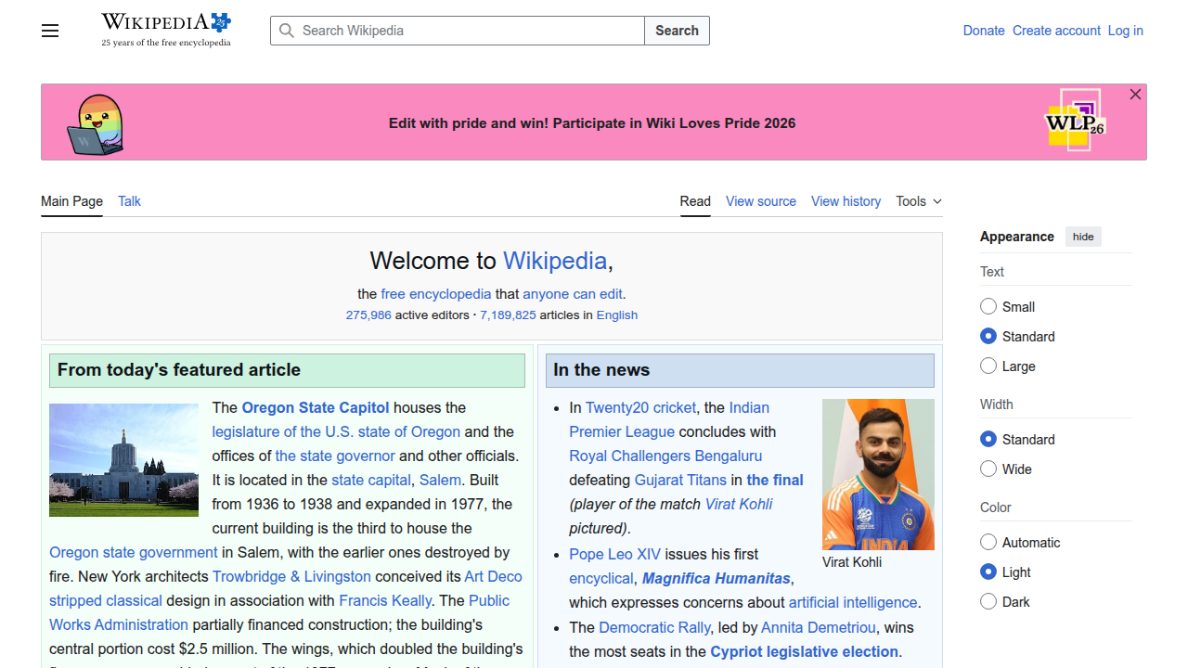The height and width of the screenshot is (668, 1188).
Task: Switch to the Main Page tab
Action: pyautogui.click(x=71, y=201)
